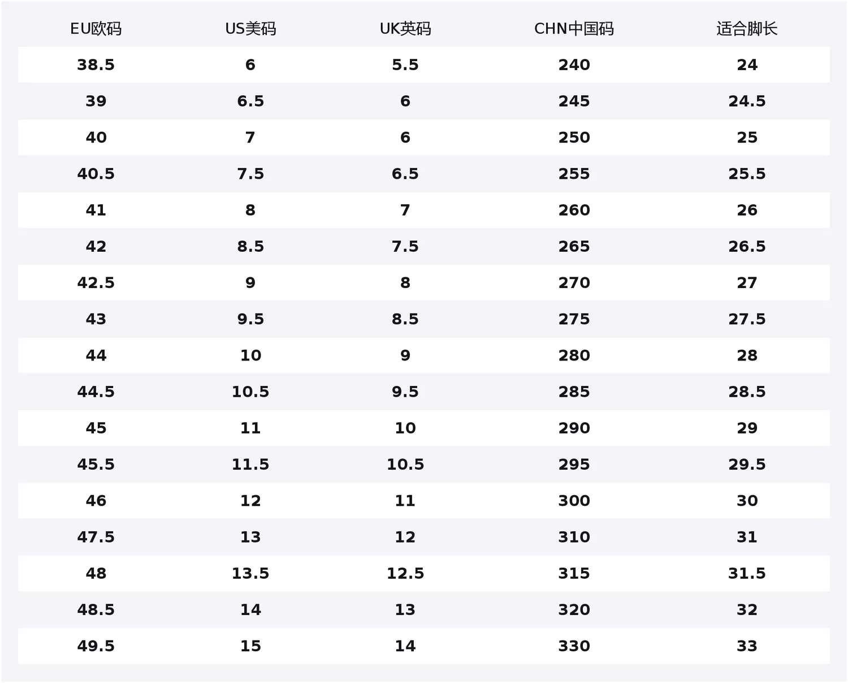The image size is (848, 683).
Task: Click UK size 12.5 cell
Action: tap(405, 573)
